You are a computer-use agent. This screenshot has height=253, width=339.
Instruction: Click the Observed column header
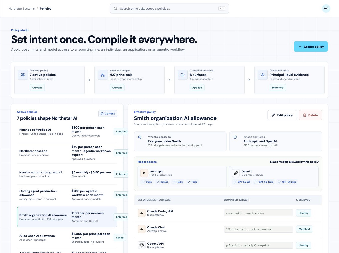(303, 200)
